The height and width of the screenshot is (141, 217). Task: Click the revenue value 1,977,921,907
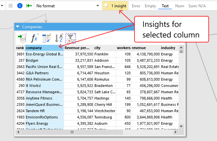(145, 123)
